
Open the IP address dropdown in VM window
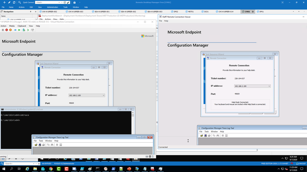coord(103,95)
